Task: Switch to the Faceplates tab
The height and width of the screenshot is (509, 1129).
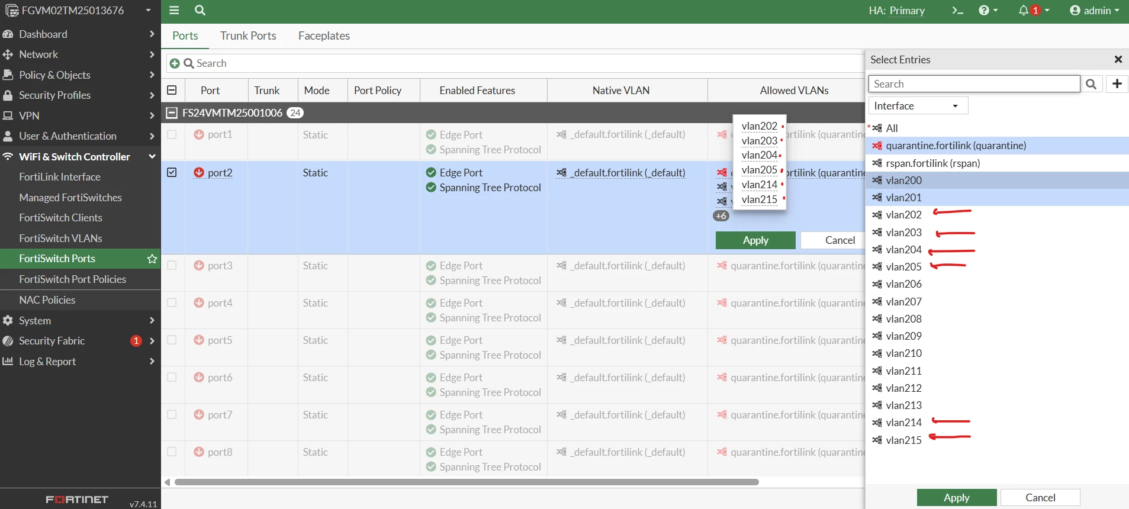Action: pos(324,36)
